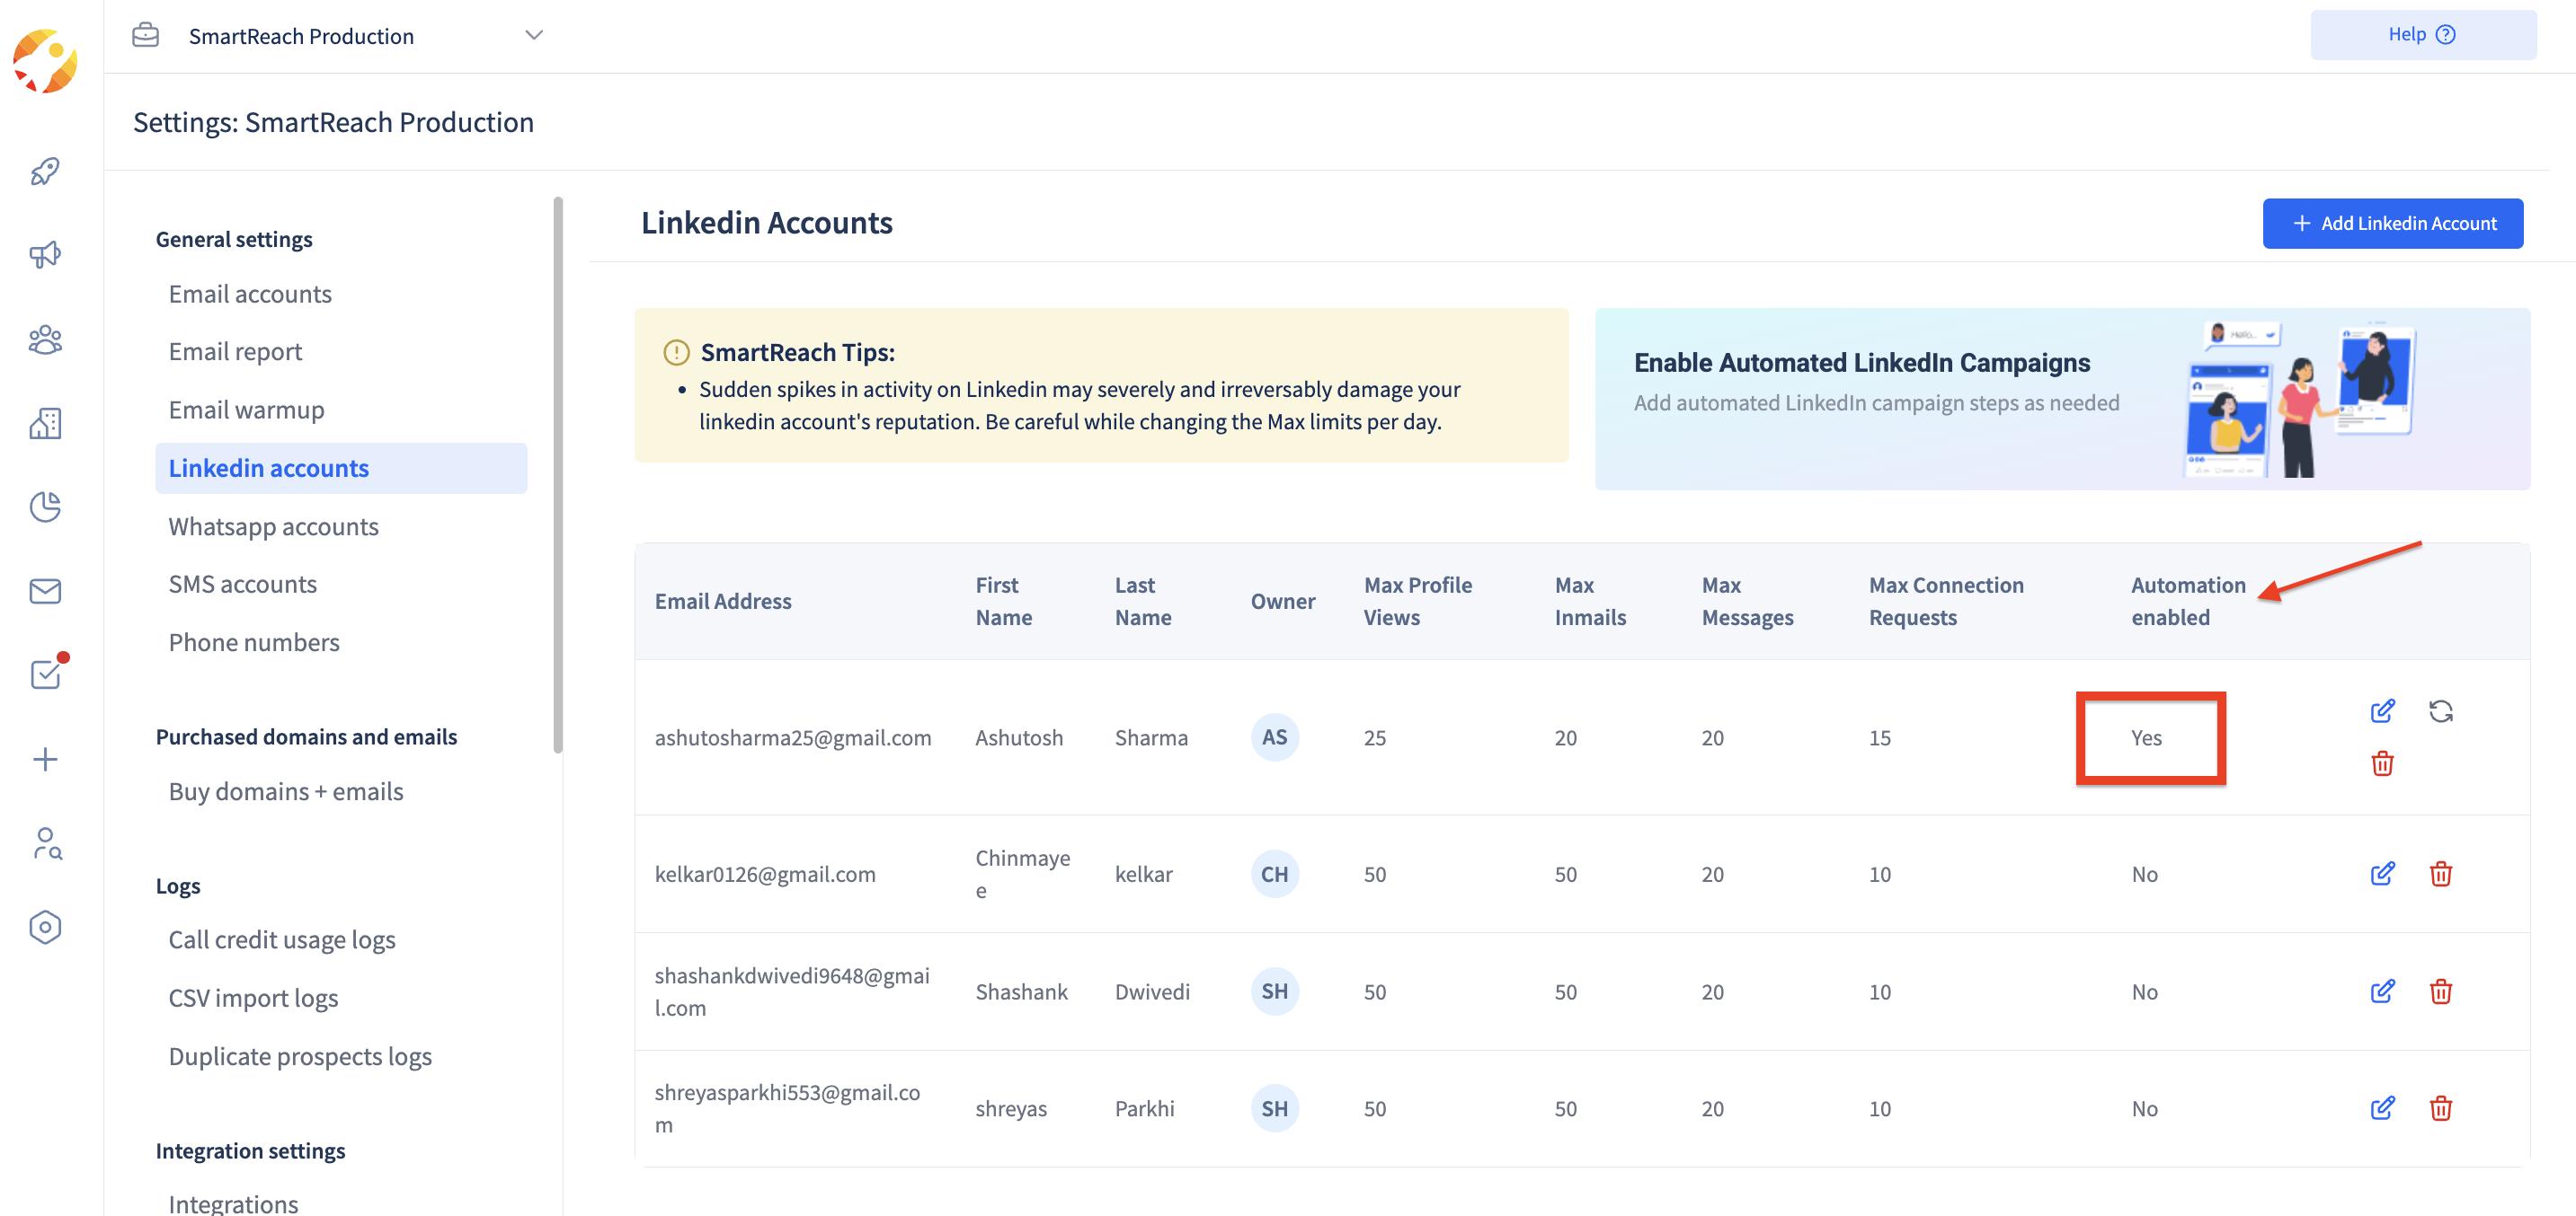This screenshot has height=1216, width=2576.
Task: Open the hexagon settings icon in sidebar
Action: (45, 926)
